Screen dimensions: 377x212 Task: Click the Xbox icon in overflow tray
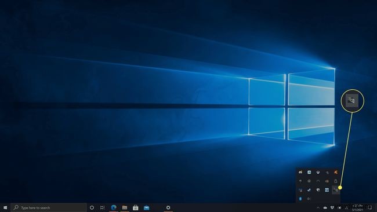point(318,172)
